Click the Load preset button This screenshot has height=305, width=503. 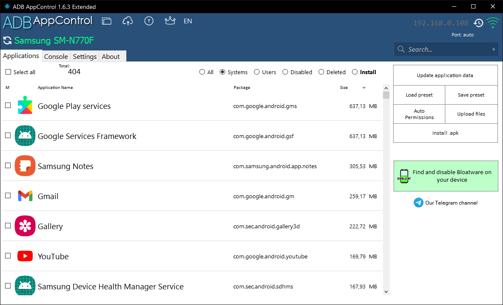[x=419, y=95]
